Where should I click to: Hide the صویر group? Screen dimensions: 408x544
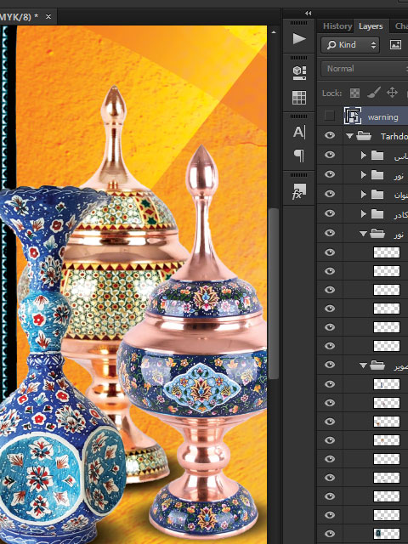[x=330, y=365]
